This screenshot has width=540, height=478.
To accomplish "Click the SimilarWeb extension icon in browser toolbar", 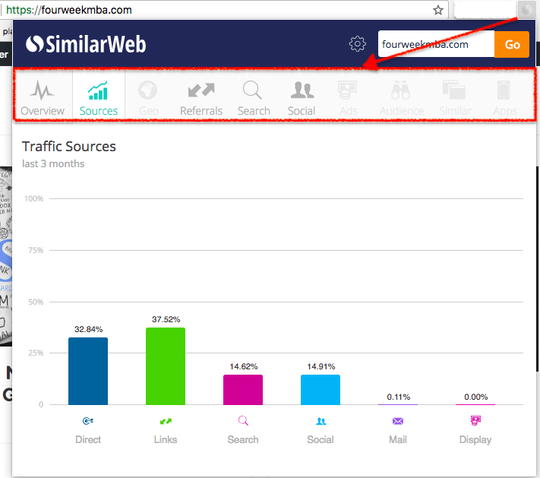I will click(526, 10).
